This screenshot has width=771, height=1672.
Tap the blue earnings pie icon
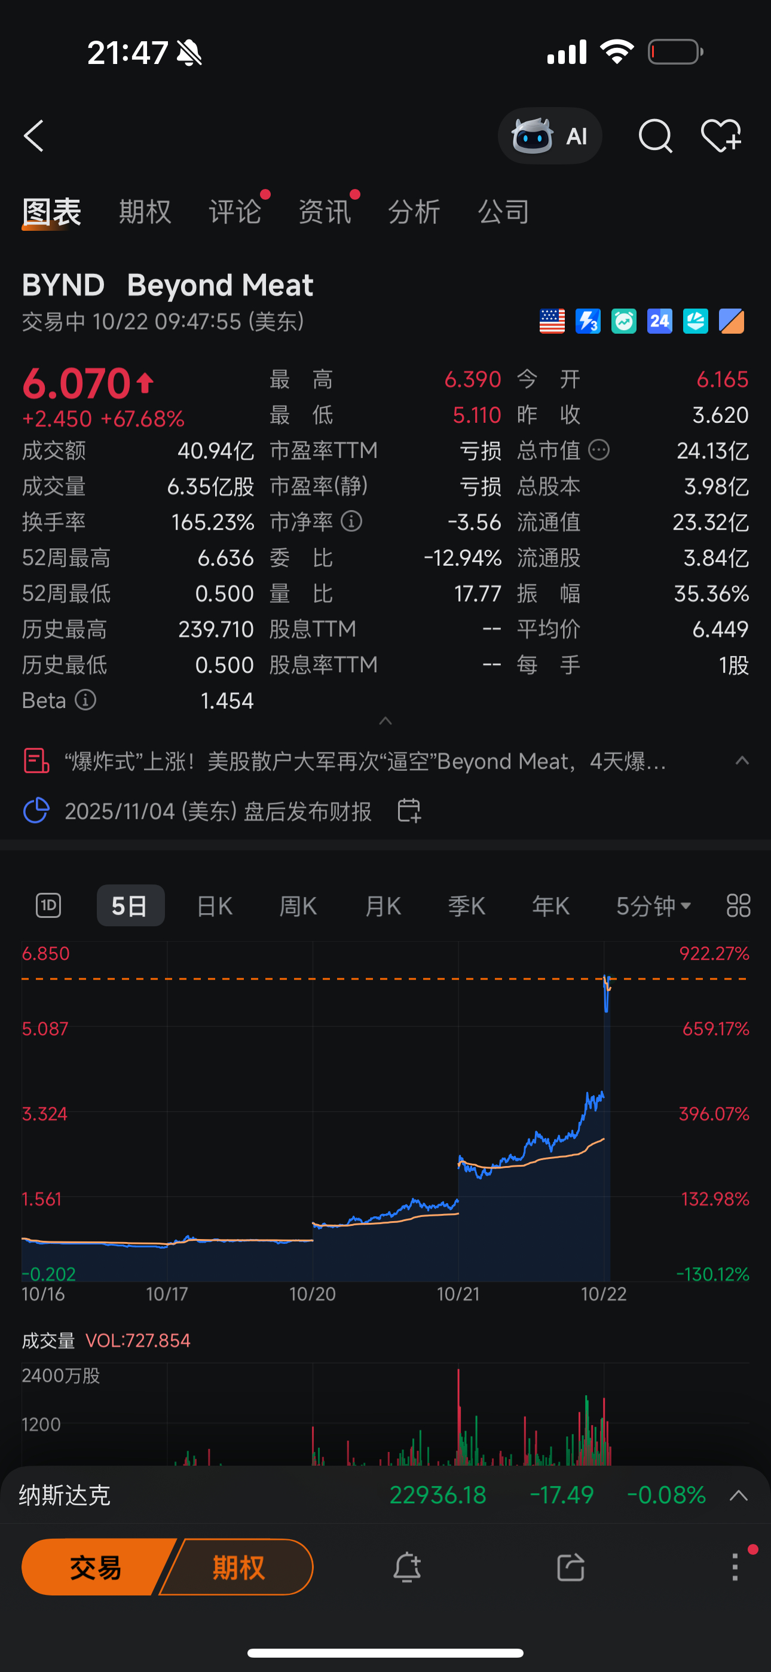[x=36, y=811]
